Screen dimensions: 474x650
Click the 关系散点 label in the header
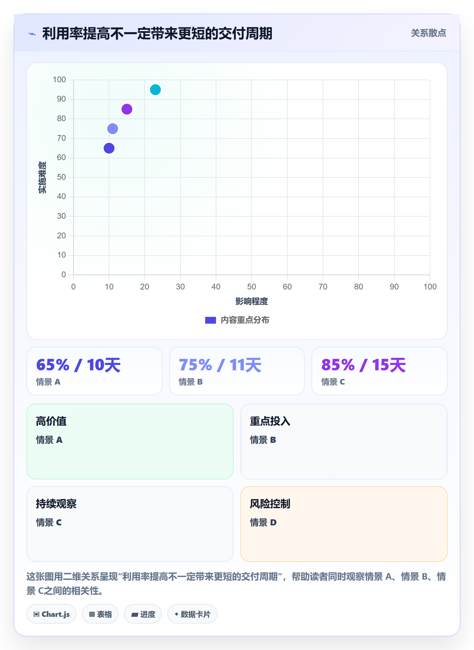428,33
